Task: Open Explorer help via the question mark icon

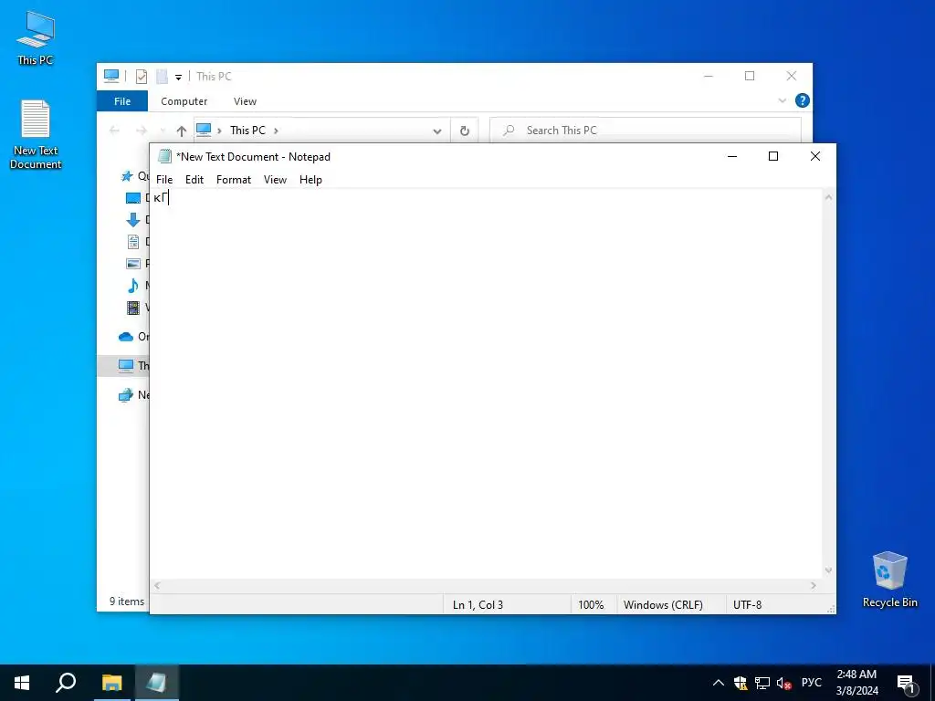Action: [803, 100]
